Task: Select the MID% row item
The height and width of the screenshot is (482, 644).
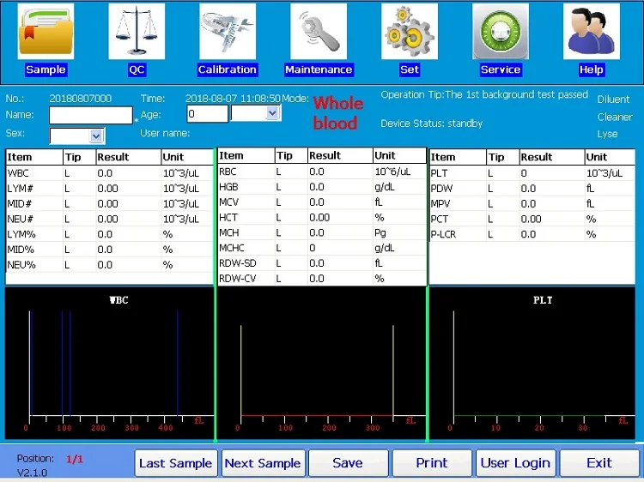Action: [x=110, y=250]
